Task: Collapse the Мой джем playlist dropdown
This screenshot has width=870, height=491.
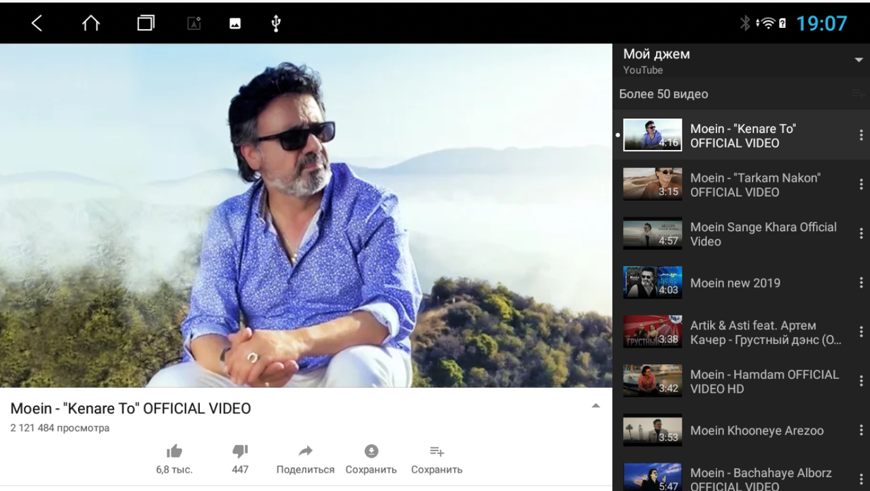Action: tap(858, 60)
